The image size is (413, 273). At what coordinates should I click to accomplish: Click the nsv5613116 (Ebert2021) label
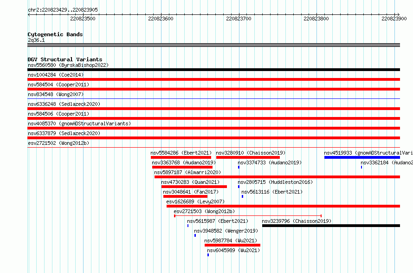tap(272, 192)
